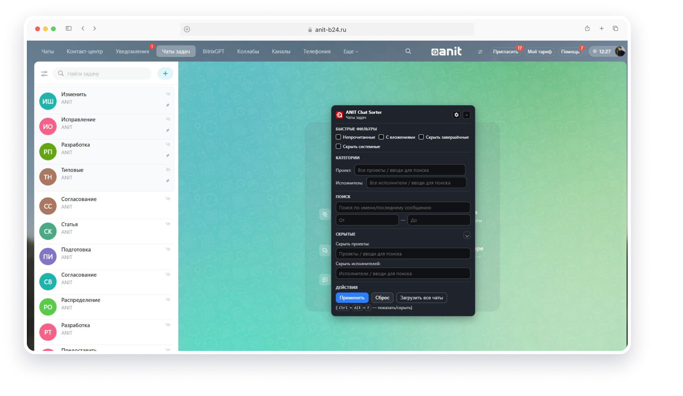Collapse the Скрытые section chevron
683x396 pixels.
(x=466, y=236)
